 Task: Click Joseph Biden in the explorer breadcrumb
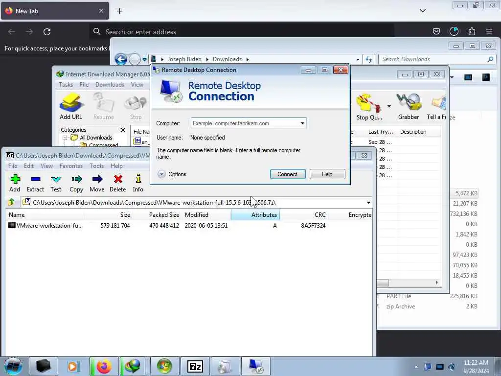coord(184,59)
